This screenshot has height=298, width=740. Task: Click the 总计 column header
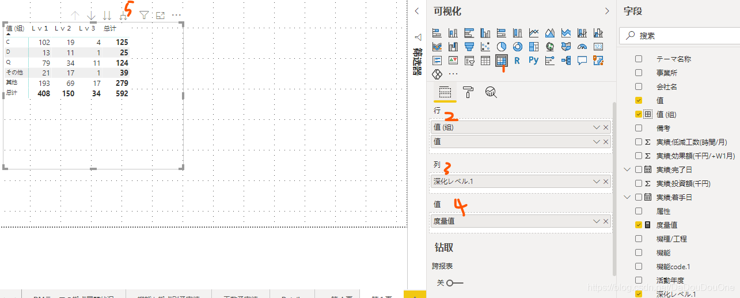point(109,28)
